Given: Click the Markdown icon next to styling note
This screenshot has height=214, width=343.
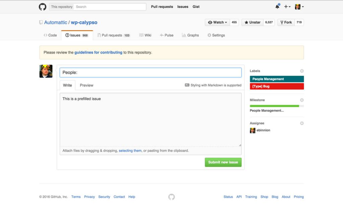Looking at the screenshot, I should 187,85.
